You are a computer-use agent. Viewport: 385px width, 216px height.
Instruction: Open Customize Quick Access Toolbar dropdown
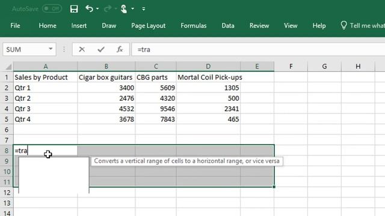coord(144,9)
